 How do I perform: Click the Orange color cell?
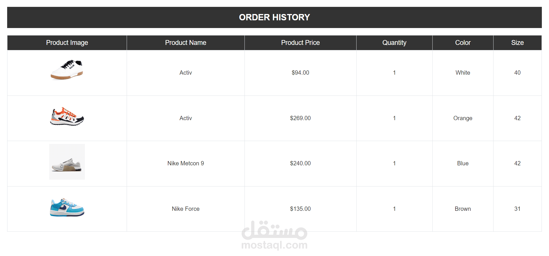[463, 118]
